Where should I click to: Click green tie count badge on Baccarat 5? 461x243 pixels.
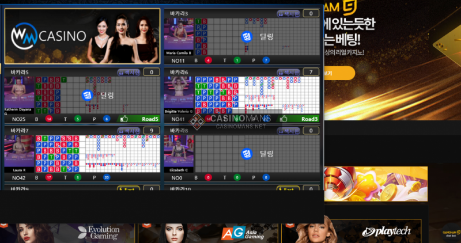point(78,119)
